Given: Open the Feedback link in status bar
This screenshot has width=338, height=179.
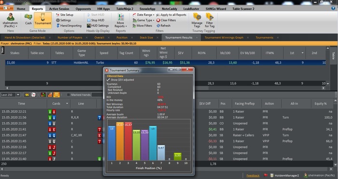Looking at the screenshot, I should [x=253, y=176].
